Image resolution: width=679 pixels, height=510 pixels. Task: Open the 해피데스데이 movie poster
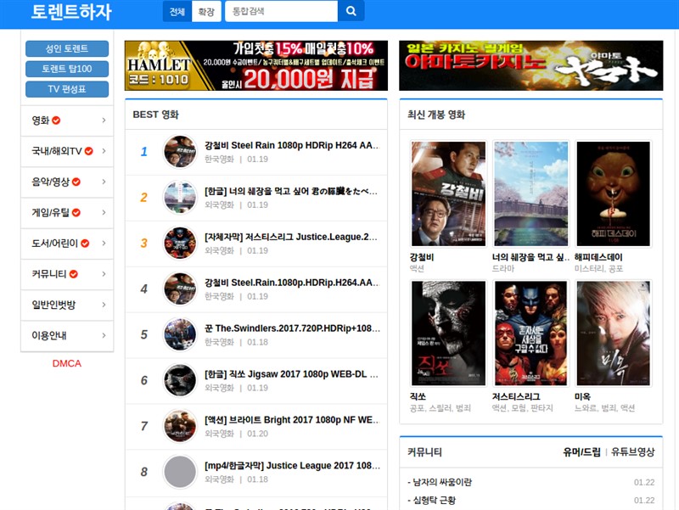pos(613,194)
